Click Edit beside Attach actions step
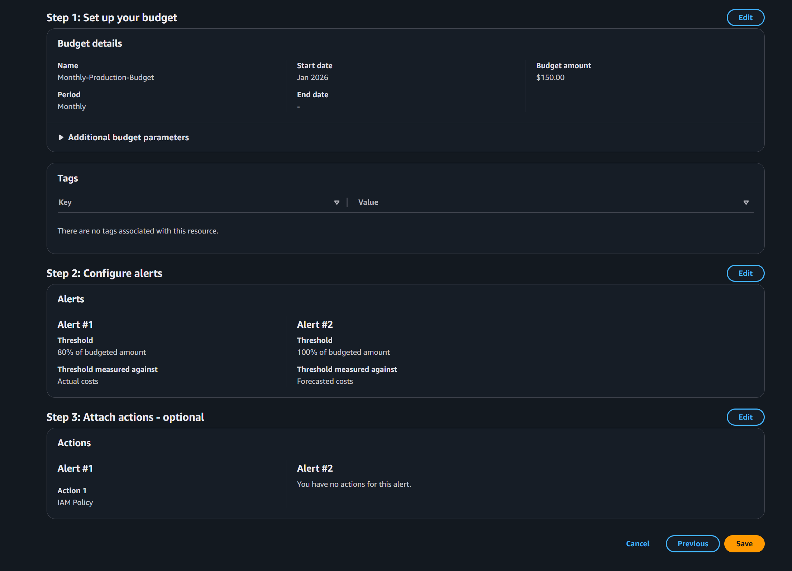This screenshot has height=571, width=792. [x=745, y=417]
